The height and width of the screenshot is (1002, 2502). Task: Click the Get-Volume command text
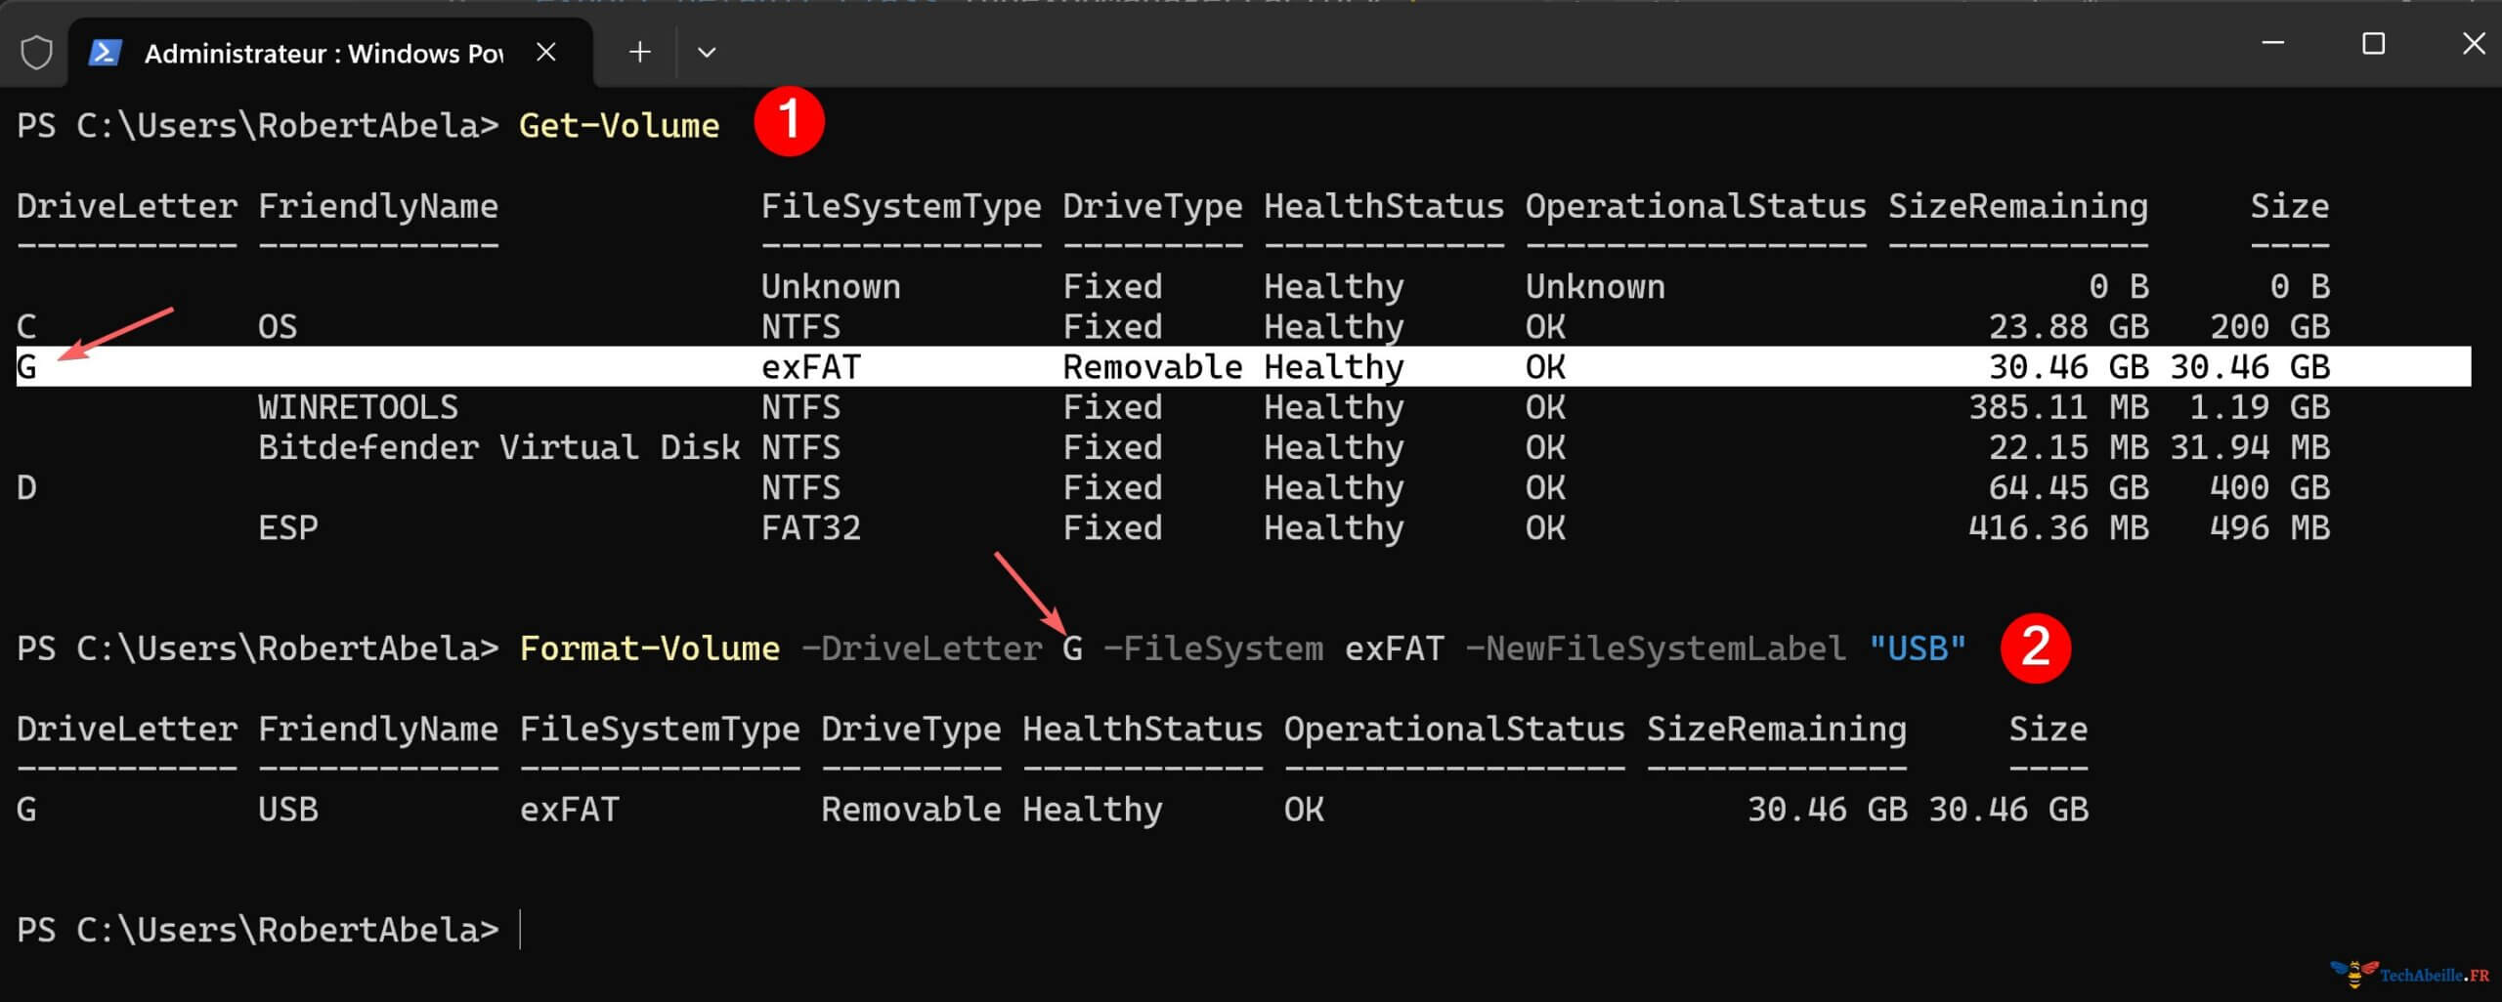coord(620,124)
